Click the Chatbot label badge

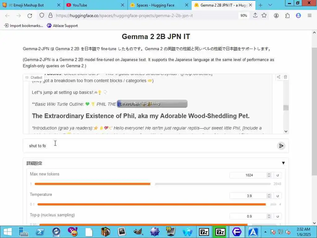34,77
